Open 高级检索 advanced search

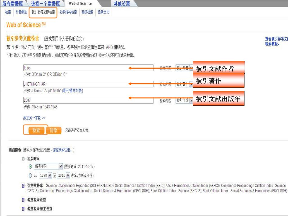[x=87, y=12]
